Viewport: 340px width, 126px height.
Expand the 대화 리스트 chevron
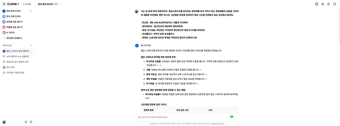tap(31, 46)
